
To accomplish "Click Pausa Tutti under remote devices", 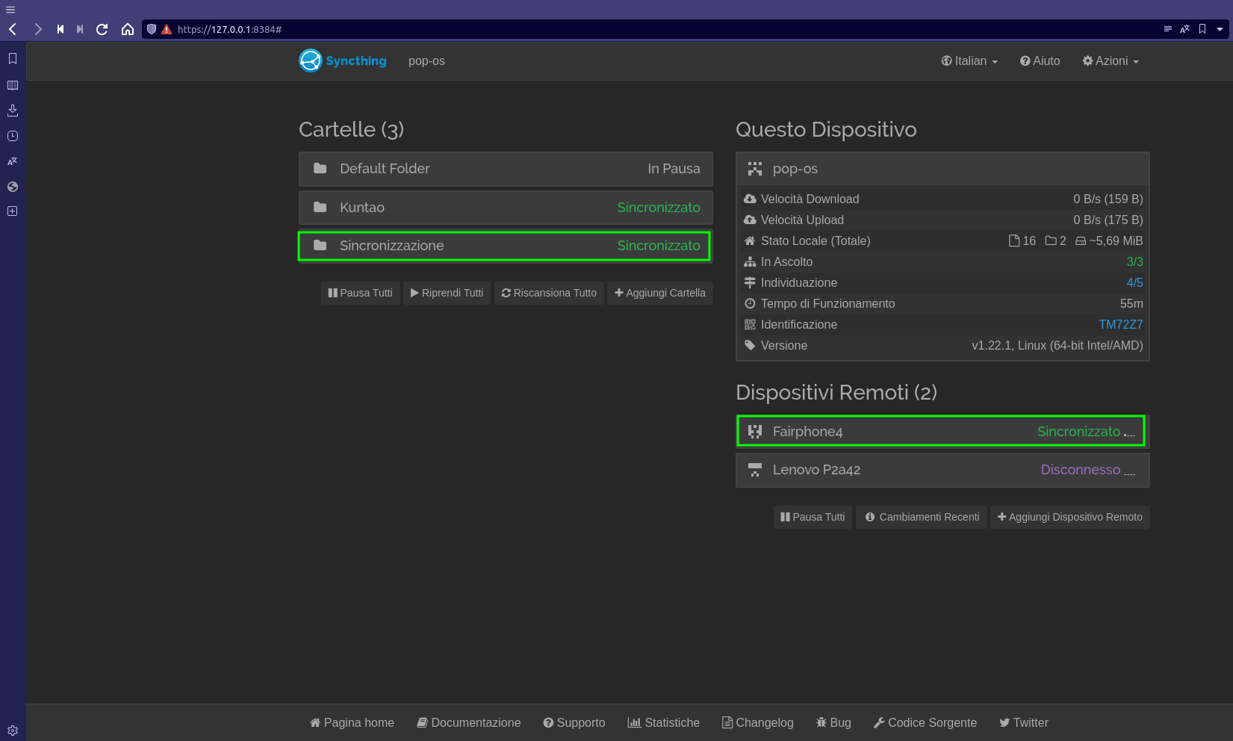I will (x=813, y=517).
